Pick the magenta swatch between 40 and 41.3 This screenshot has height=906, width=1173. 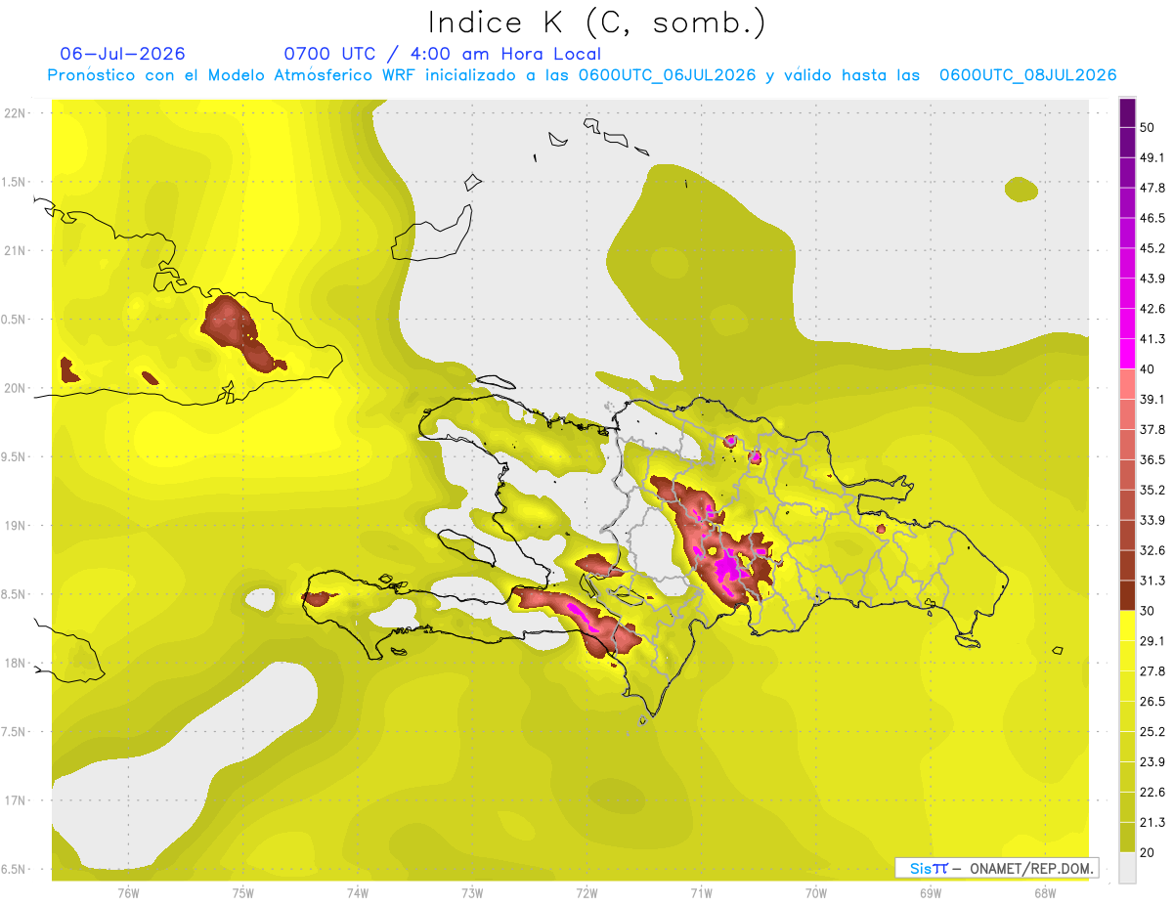(x=1127, y=354)
